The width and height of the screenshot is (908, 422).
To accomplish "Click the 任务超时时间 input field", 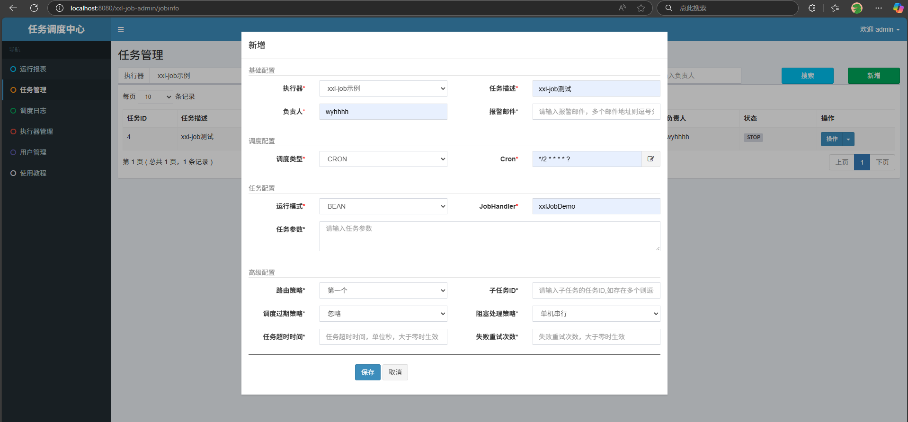I will [383, 337].
